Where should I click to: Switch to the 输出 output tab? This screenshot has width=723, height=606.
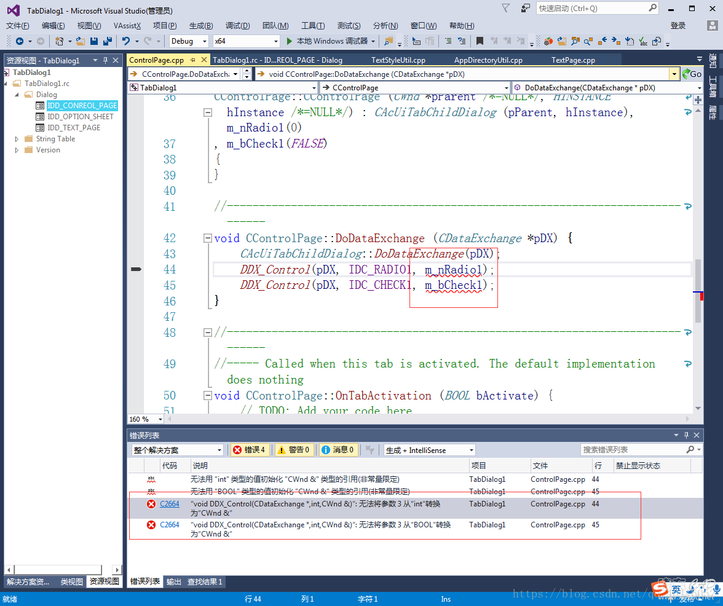(174, 581)
